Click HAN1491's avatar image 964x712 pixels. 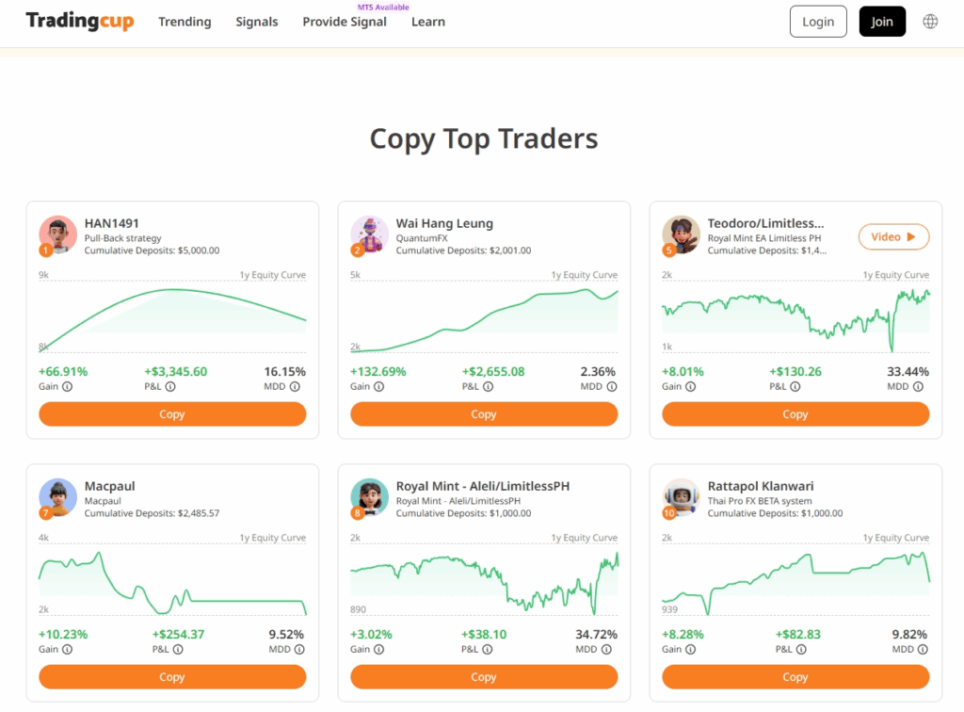[x=57, y=235]
